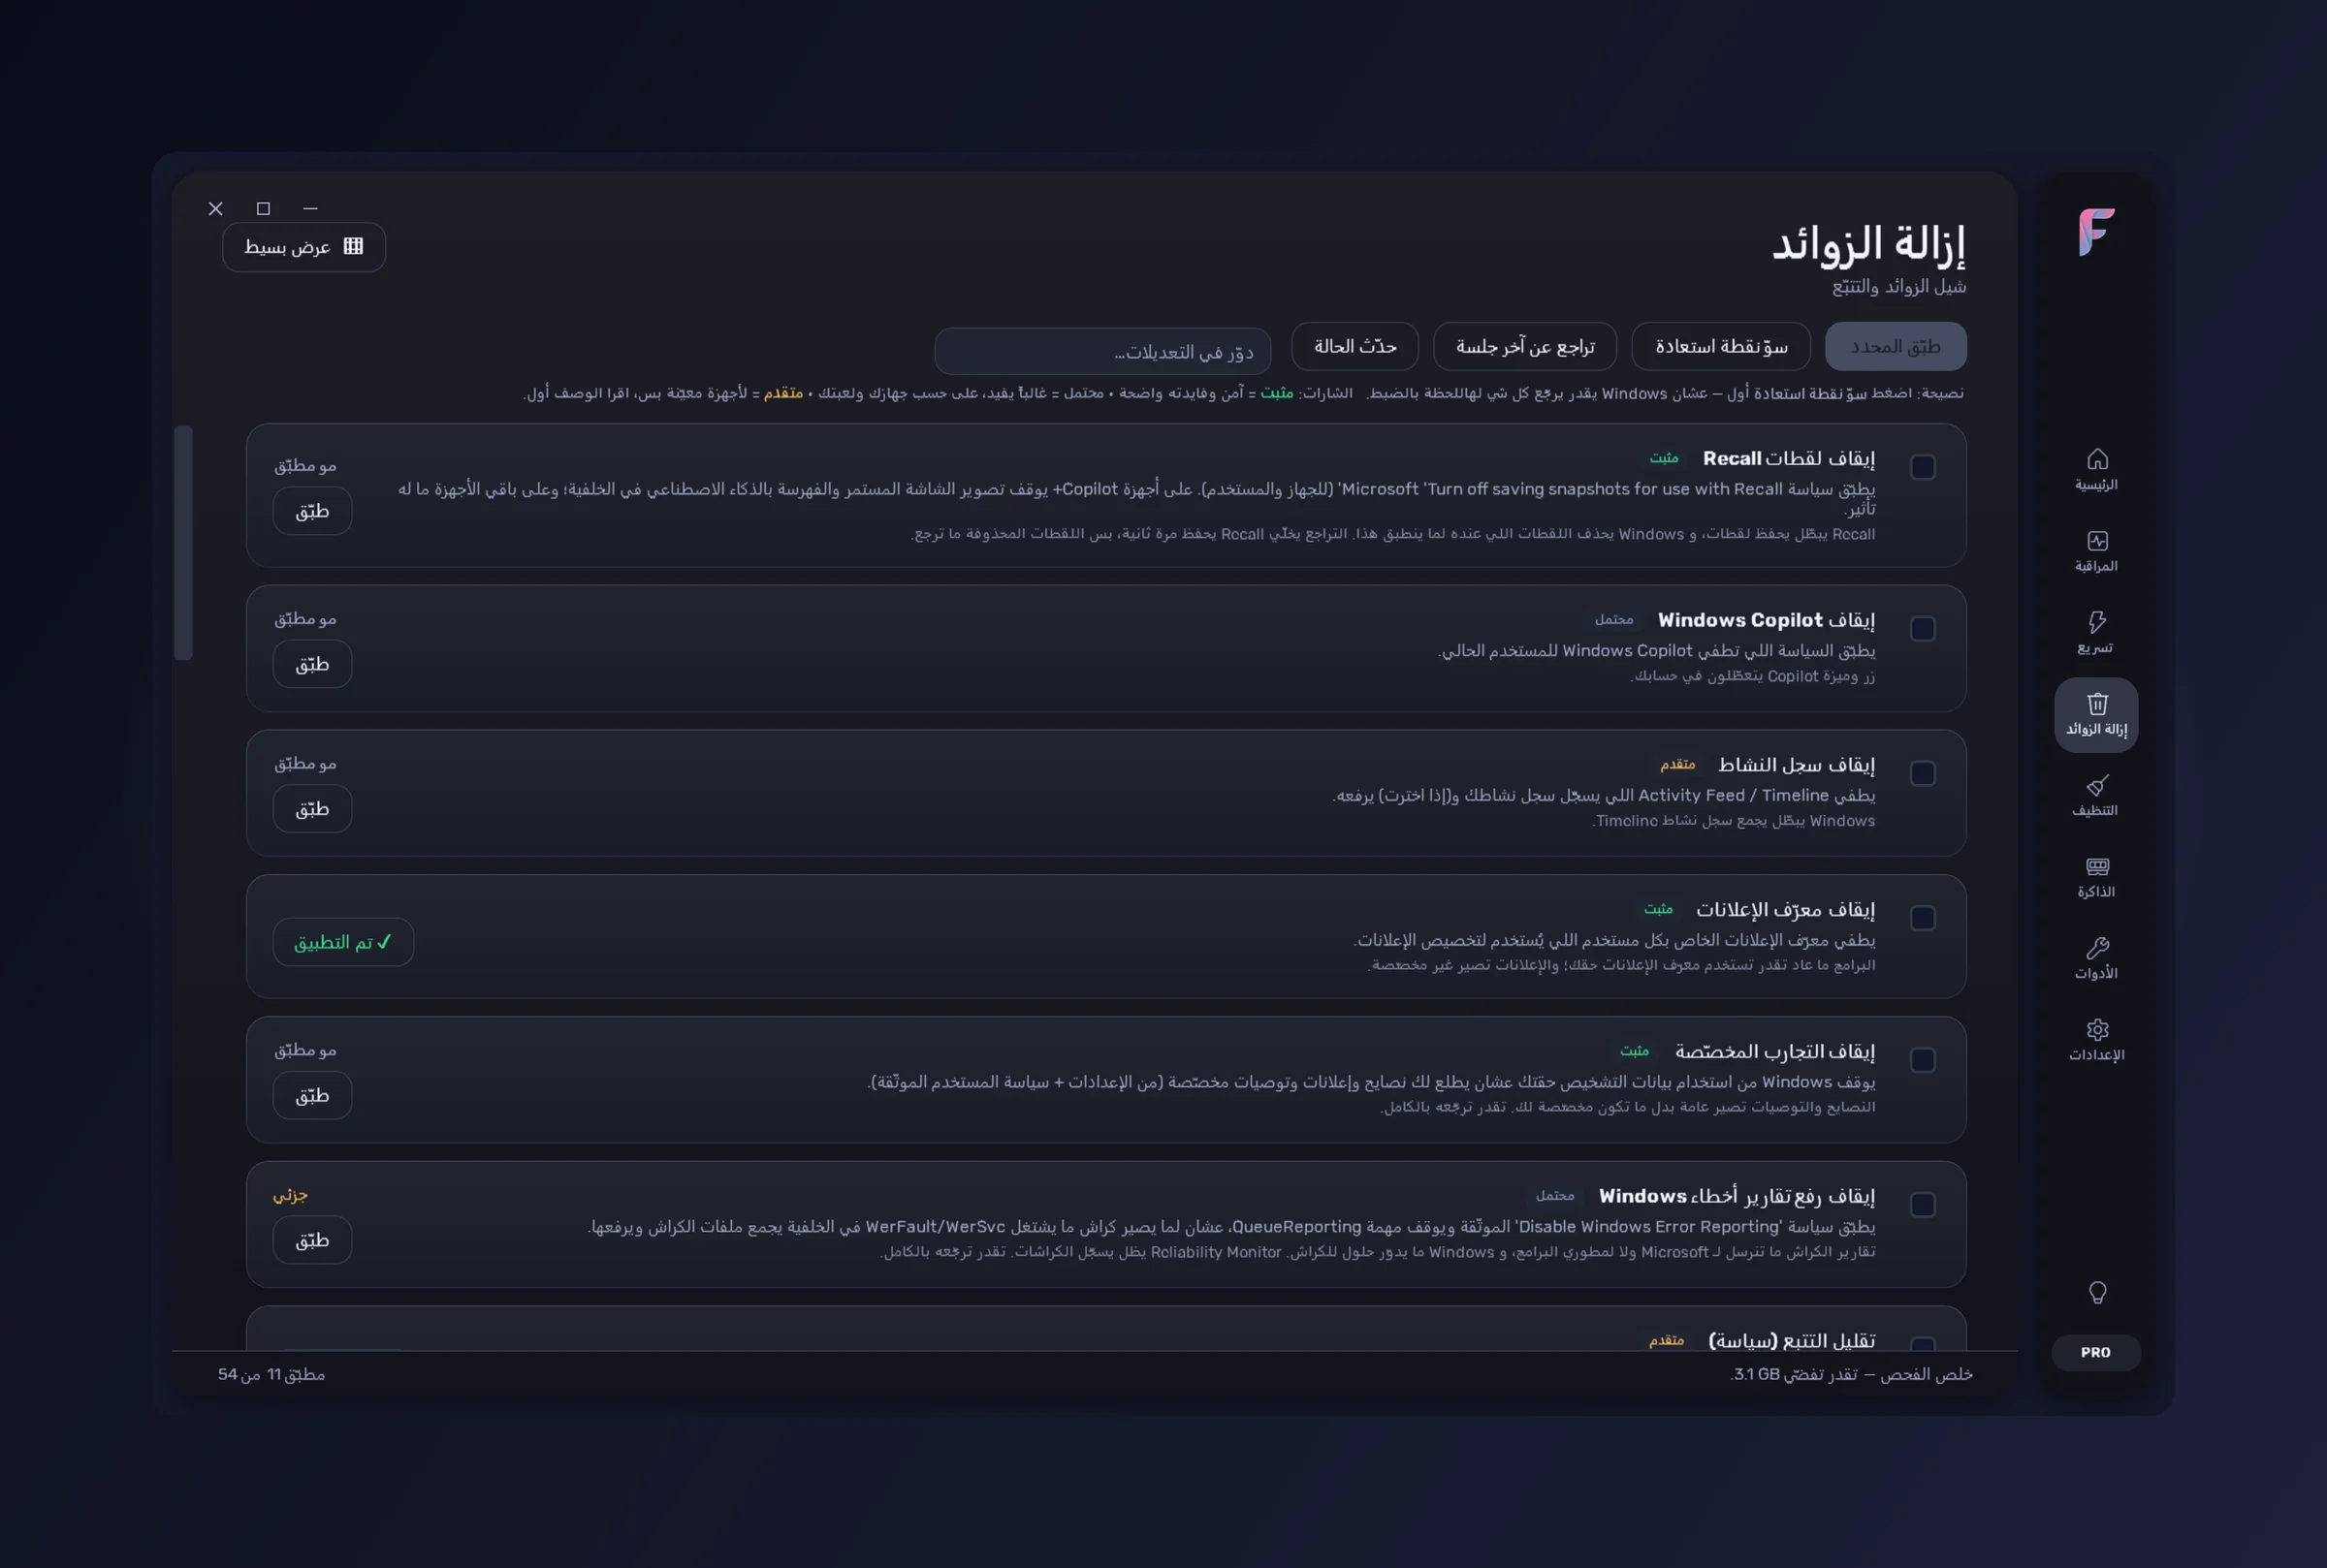Click حدّث الحالة refresh status button

[x=1355, y=346]
